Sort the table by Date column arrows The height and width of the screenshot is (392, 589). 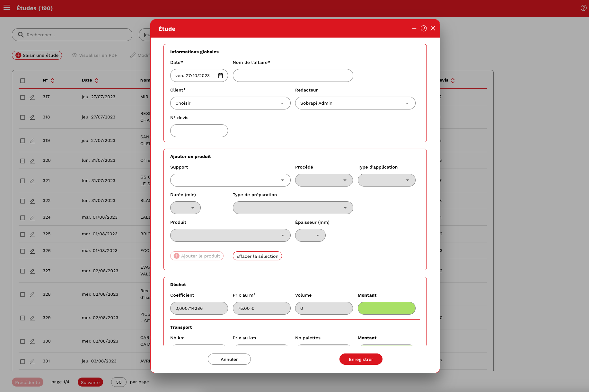click(x=97, y=80)
